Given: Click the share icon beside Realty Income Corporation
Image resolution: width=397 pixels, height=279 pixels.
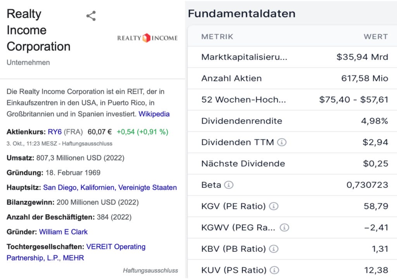Looking at the screenshot, I should 91,16.
